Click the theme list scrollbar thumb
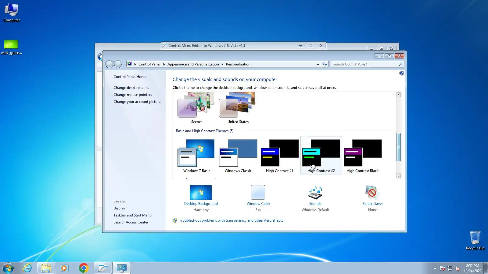The width and height of the screenshot is (488, 274). tap(398, 147)
